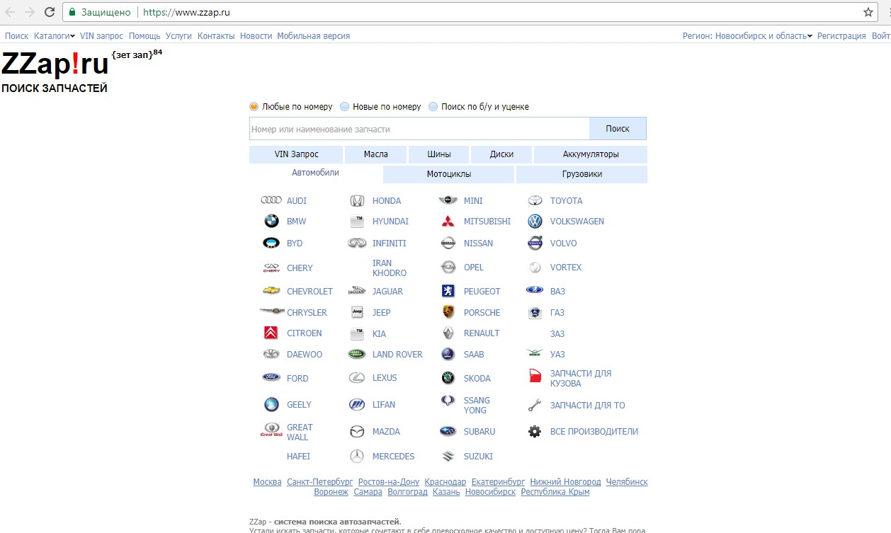Viewport: 891px width, 533px height.
Task: Open the Шины category tab
Action: [x=439, y=154]
